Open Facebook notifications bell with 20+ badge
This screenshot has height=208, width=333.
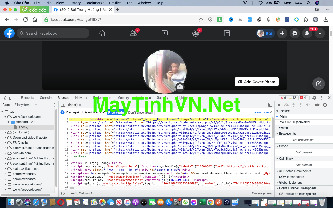pyautogui.click(x=307, y=33)
